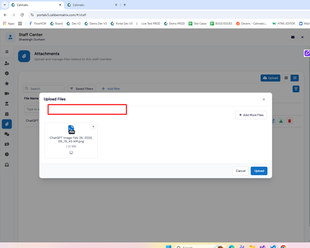Remove the ChatGPT Image file from upload list

(x=93, y=127)
